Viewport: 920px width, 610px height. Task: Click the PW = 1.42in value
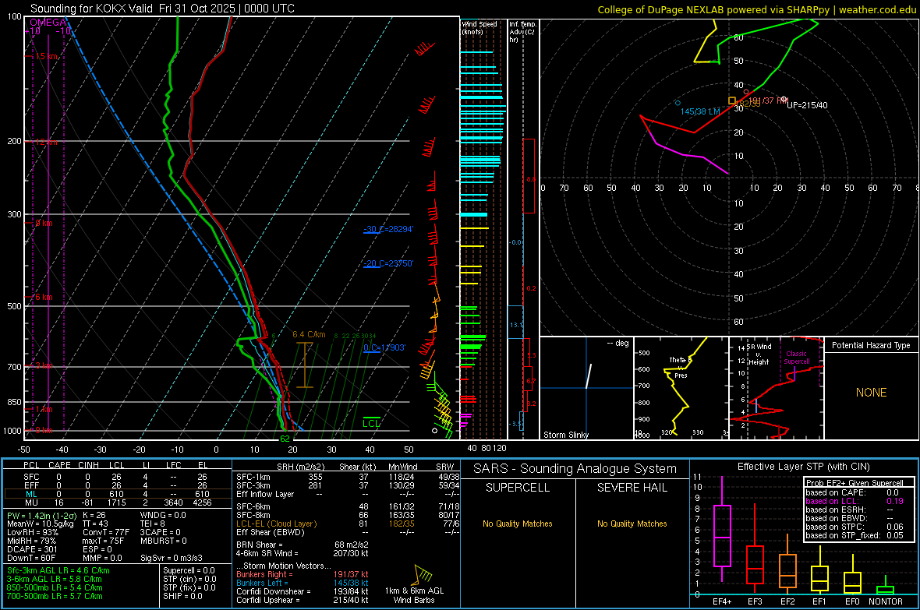(x=41, y=516)
